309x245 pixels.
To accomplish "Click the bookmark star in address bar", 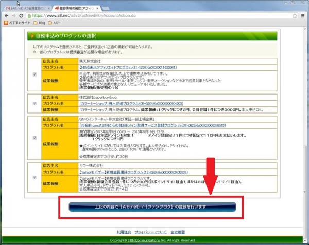I will (294, 16).
